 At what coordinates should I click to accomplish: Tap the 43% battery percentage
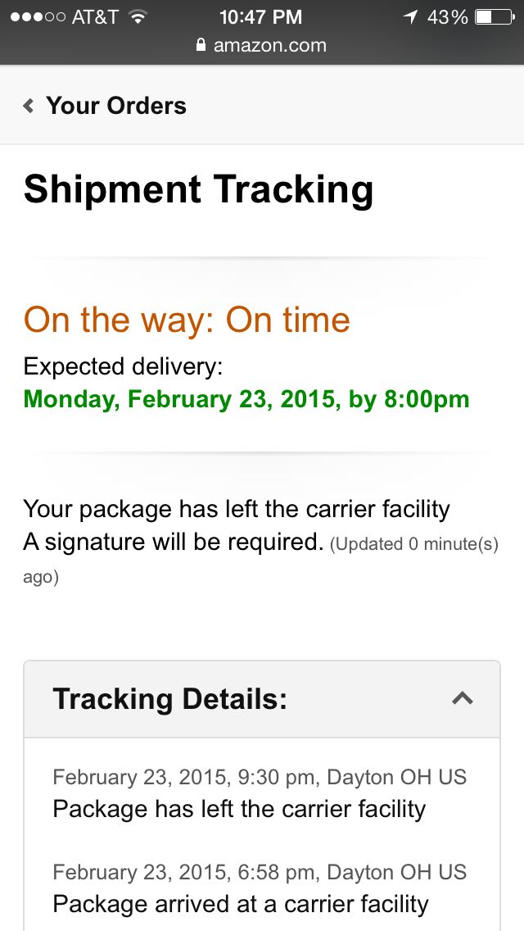click(447, 16)
